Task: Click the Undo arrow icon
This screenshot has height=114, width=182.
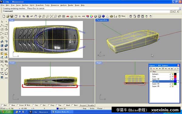Action: tap(32, 16)
